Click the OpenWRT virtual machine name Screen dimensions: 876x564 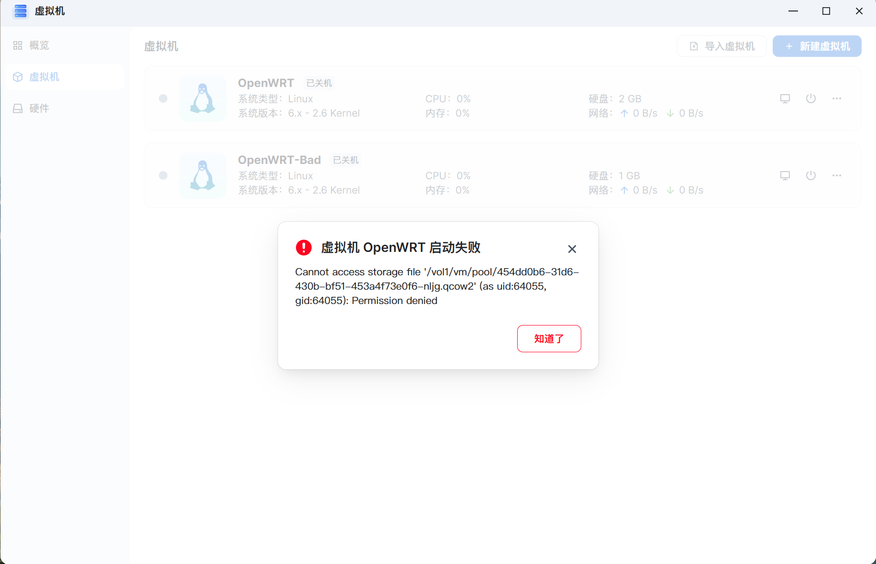point(266,83)
